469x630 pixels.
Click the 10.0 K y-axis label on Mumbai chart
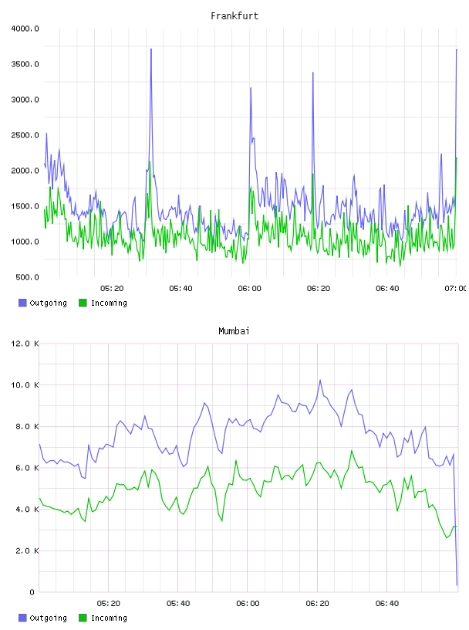pyautogui.click(x=25, y=385)
